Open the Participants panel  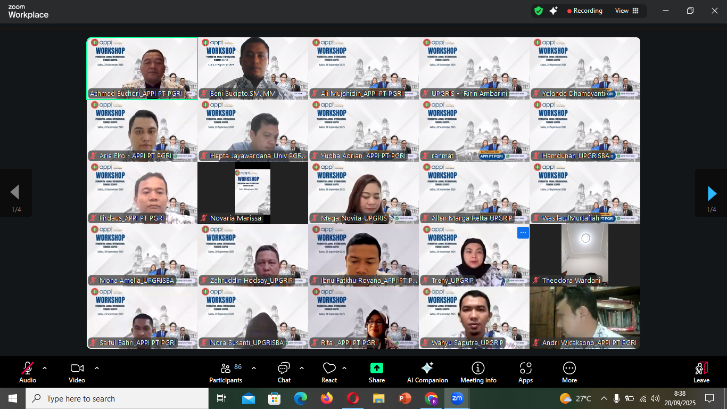click(x=226, y=372)
